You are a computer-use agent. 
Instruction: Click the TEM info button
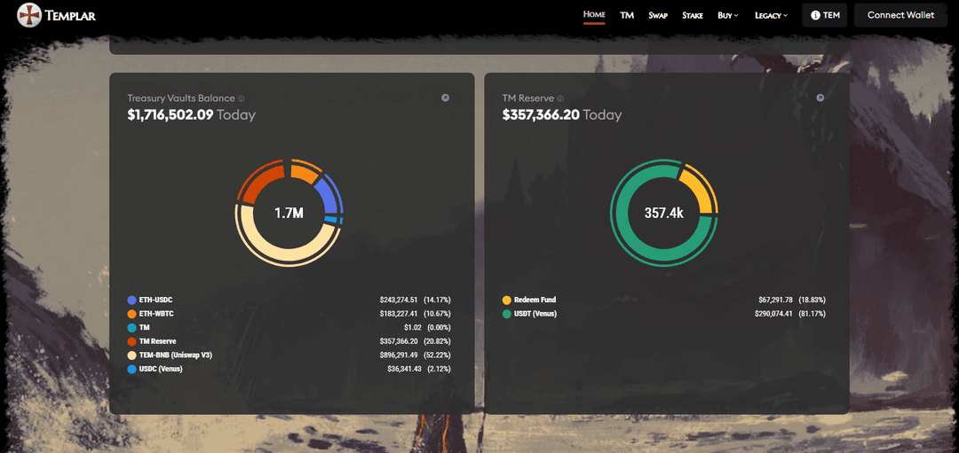(825, 15)
